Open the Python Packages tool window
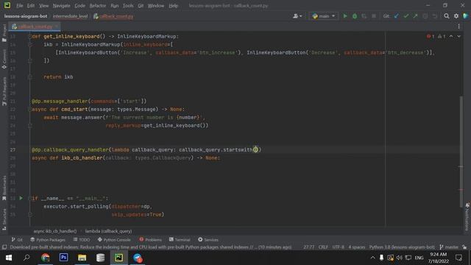 tap(47, 239)
